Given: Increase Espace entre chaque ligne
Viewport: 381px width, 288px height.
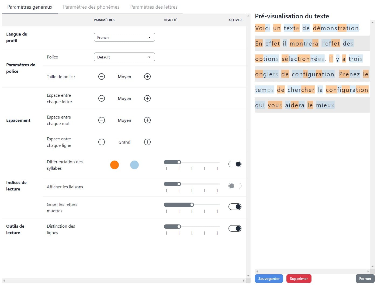Looking at the screenshot, I should 147,142.
